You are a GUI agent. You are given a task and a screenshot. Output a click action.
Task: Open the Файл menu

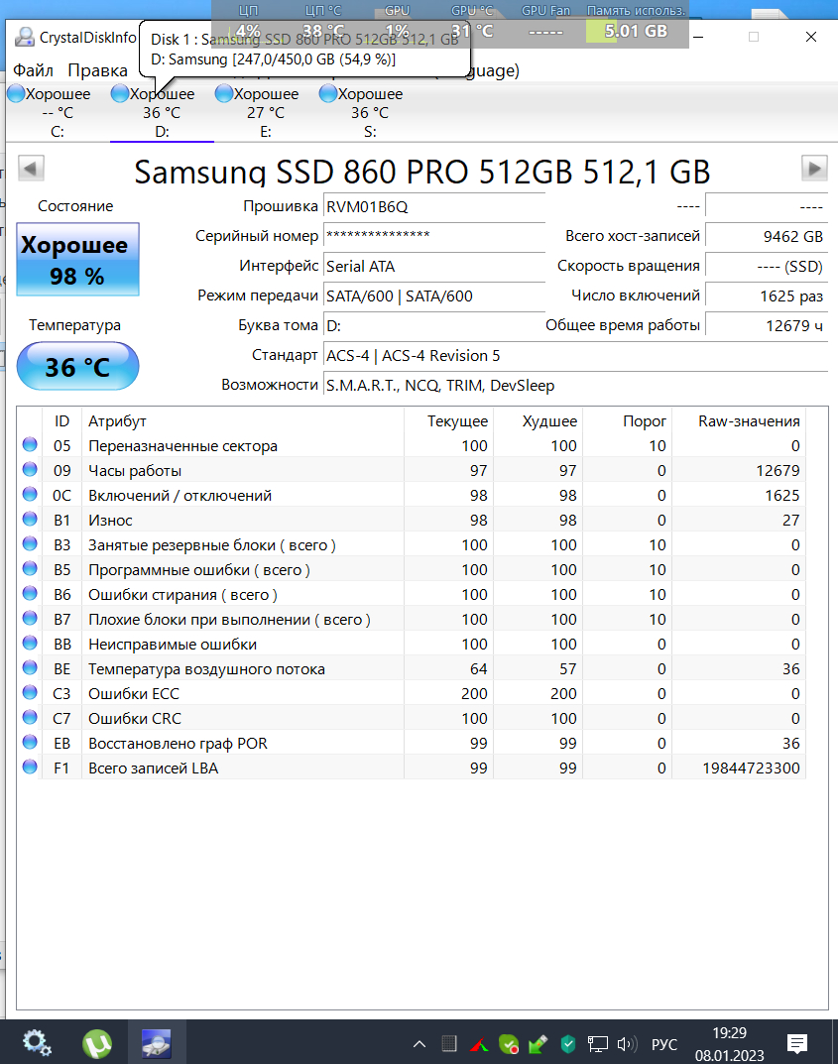pyautogui.click(x=33, y=70)
